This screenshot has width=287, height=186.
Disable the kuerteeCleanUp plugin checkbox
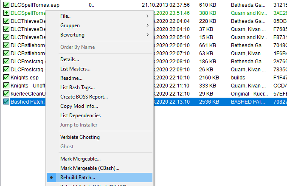6,94
